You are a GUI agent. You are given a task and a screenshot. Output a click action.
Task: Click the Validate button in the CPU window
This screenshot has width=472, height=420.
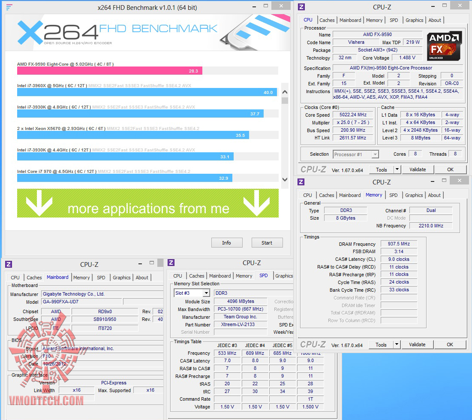[x=418, y=169]
